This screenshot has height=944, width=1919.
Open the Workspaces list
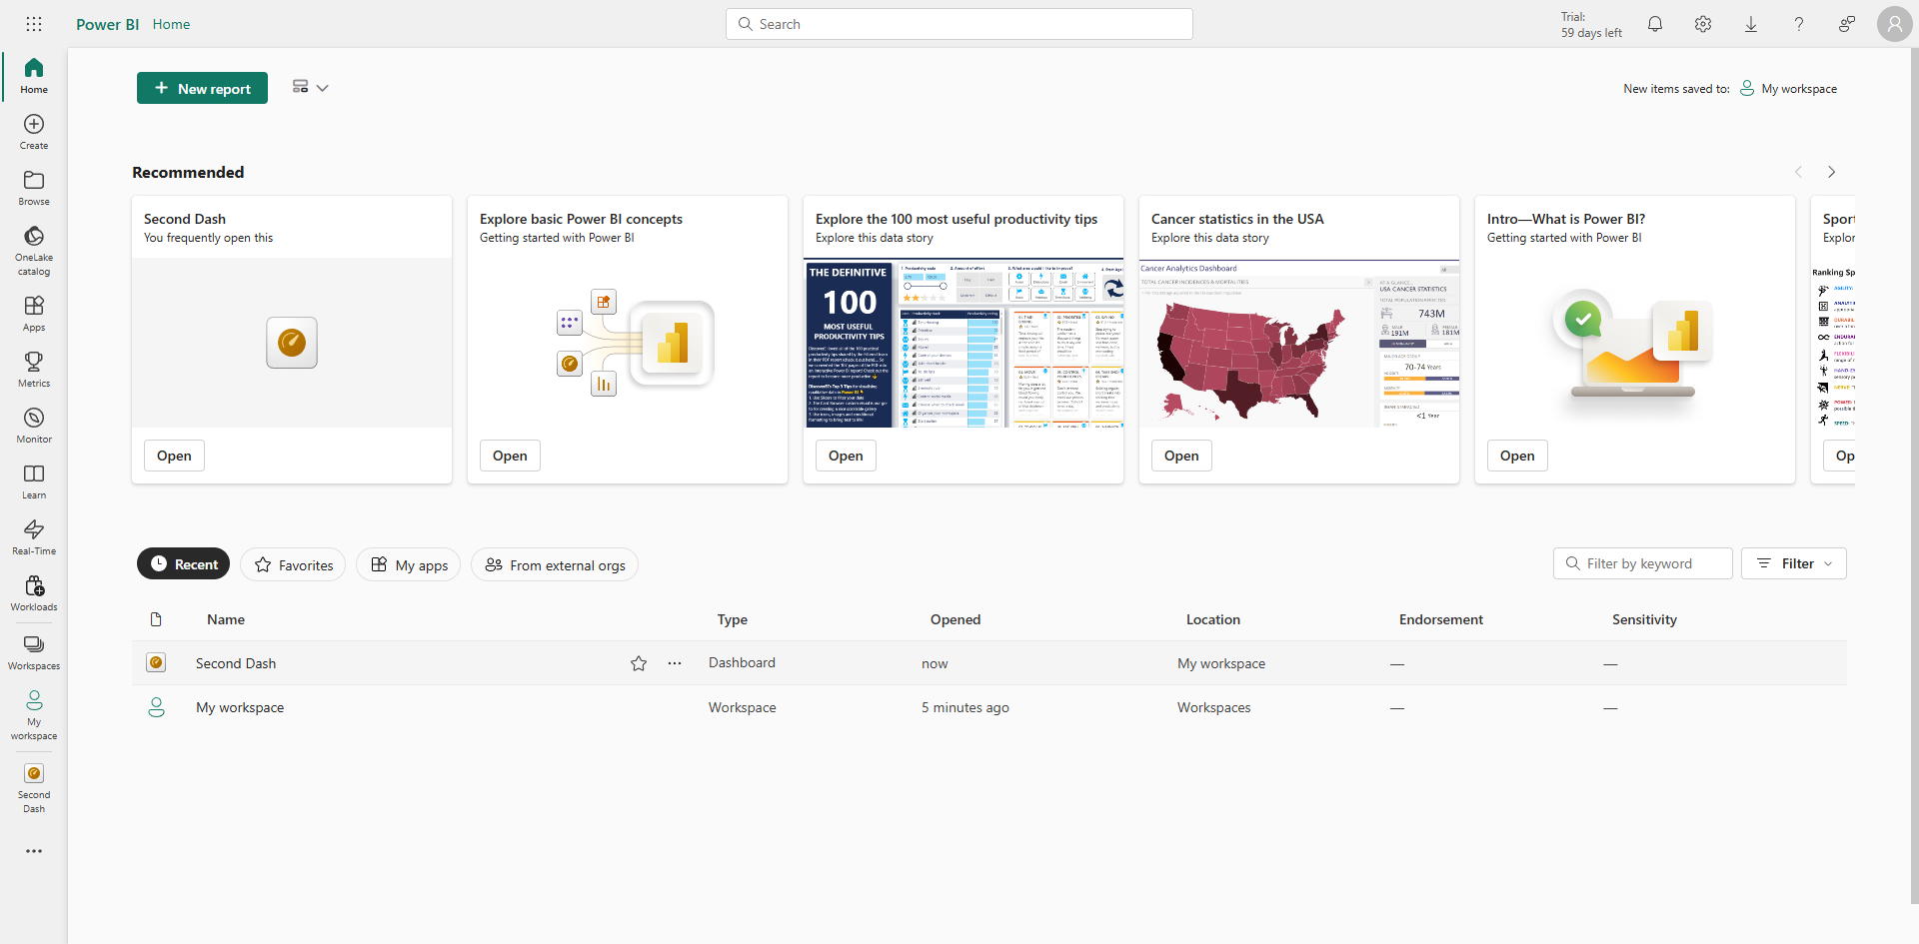34,651
